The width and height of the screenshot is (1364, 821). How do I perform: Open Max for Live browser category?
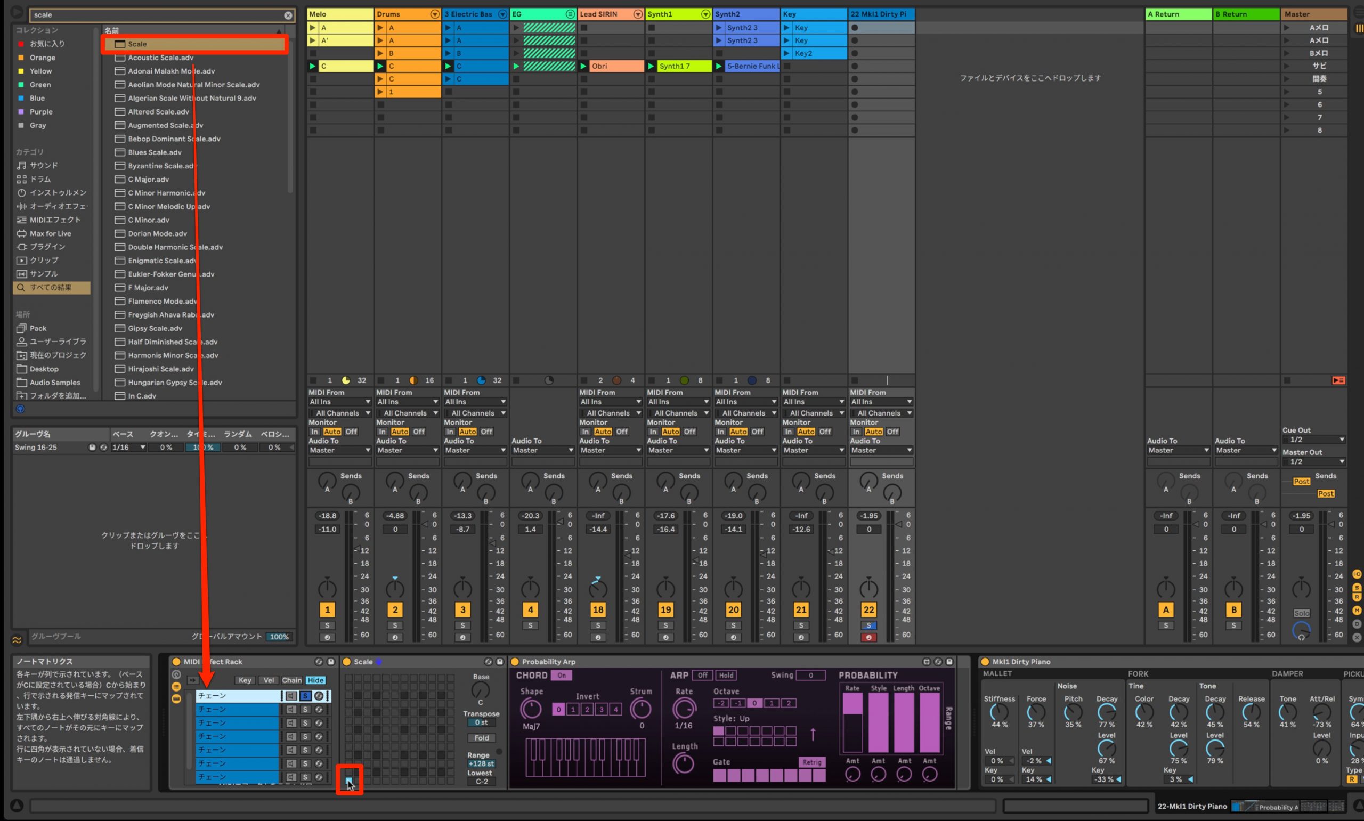(x=50, y=233)
